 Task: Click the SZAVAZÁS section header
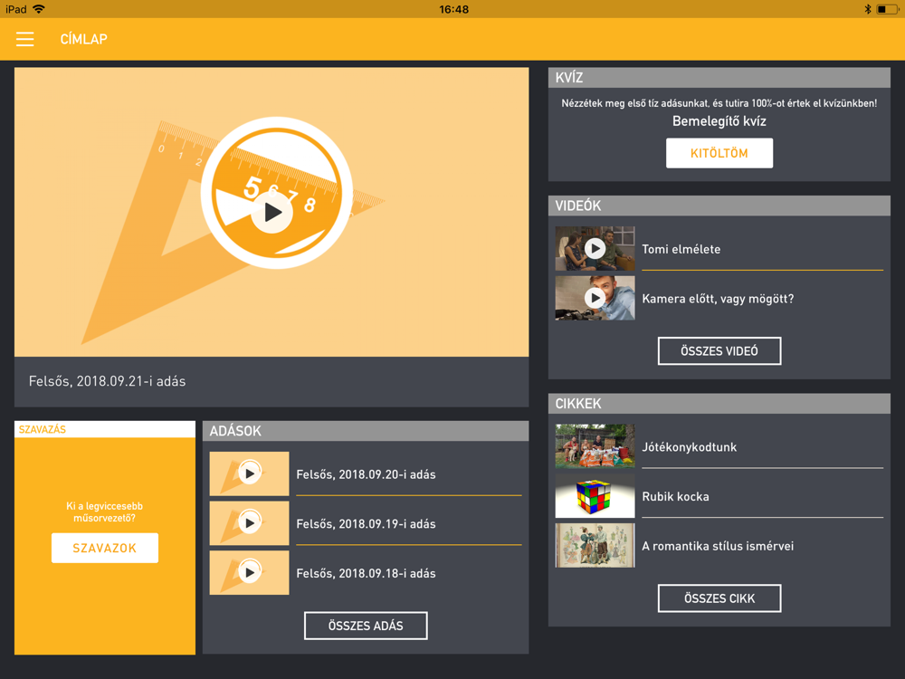104,429
